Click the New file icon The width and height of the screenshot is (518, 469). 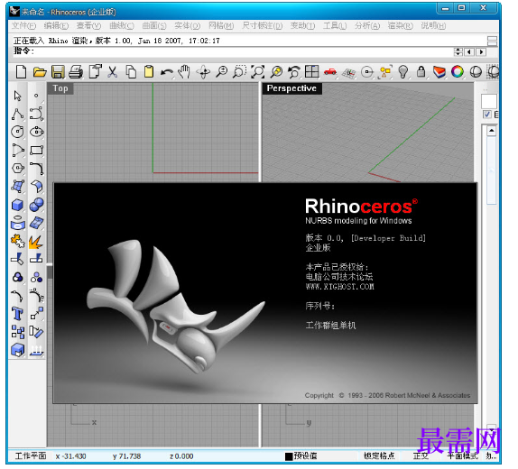coord(21,71)
